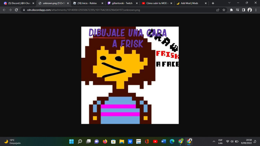View site security lock info
The image size is (260, 146).
(x=24, y=10)
